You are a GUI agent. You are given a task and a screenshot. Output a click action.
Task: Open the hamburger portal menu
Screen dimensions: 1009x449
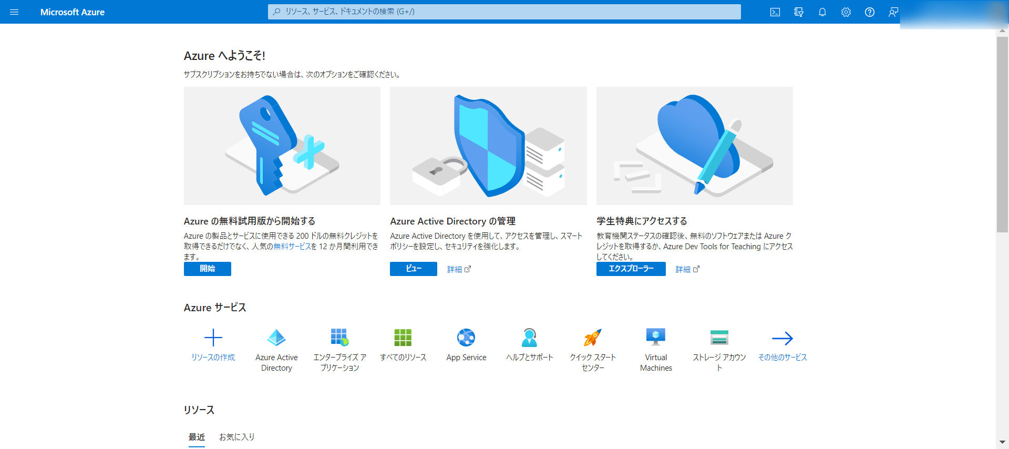point(14,12)
